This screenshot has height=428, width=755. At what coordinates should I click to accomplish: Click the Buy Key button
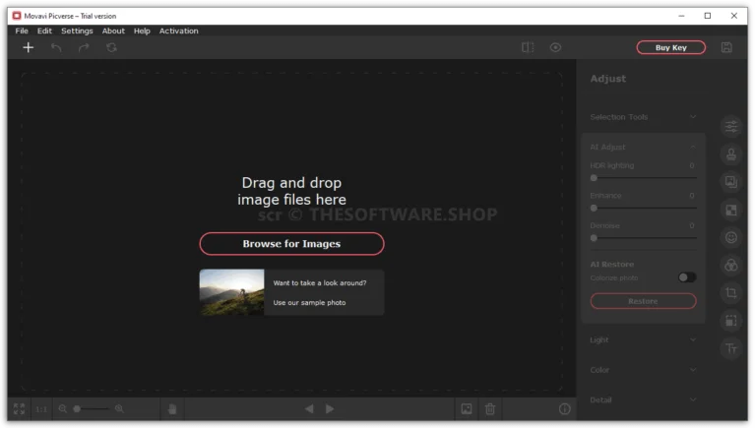(x=670, y=47)
